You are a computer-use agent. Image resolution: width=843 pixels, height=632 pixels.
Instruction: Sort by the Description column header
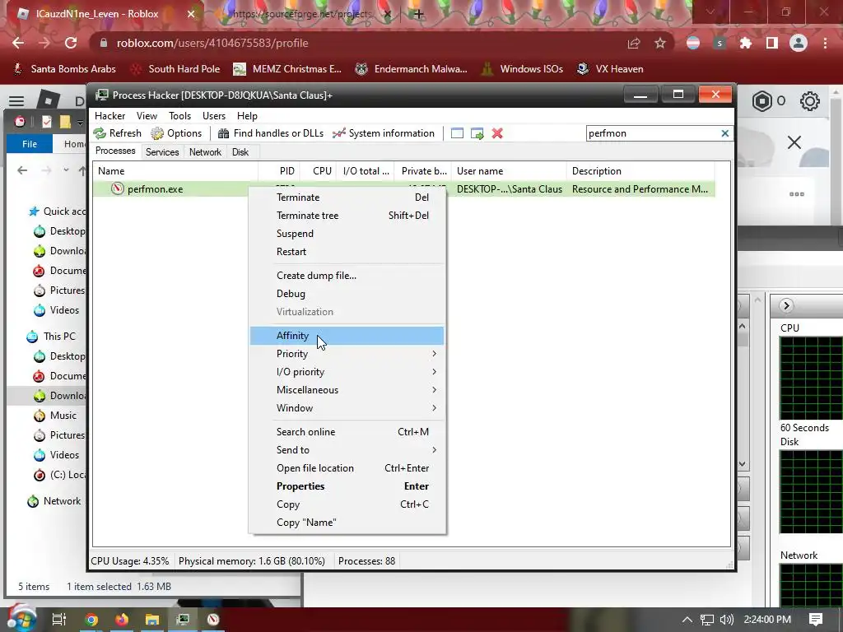pyautogui.click(x=640, y=171)
